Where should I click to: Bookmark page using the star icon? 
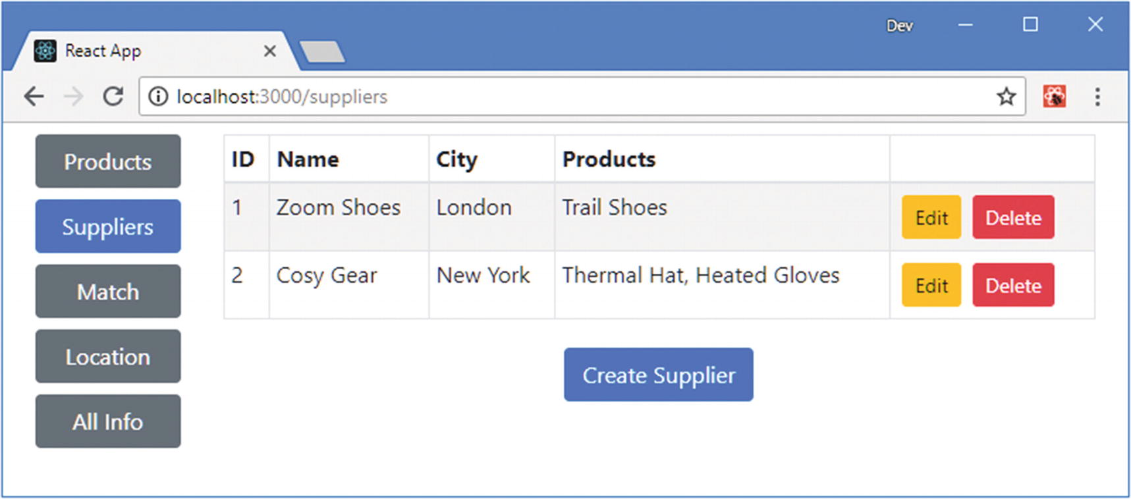(x=1006, y=97)
